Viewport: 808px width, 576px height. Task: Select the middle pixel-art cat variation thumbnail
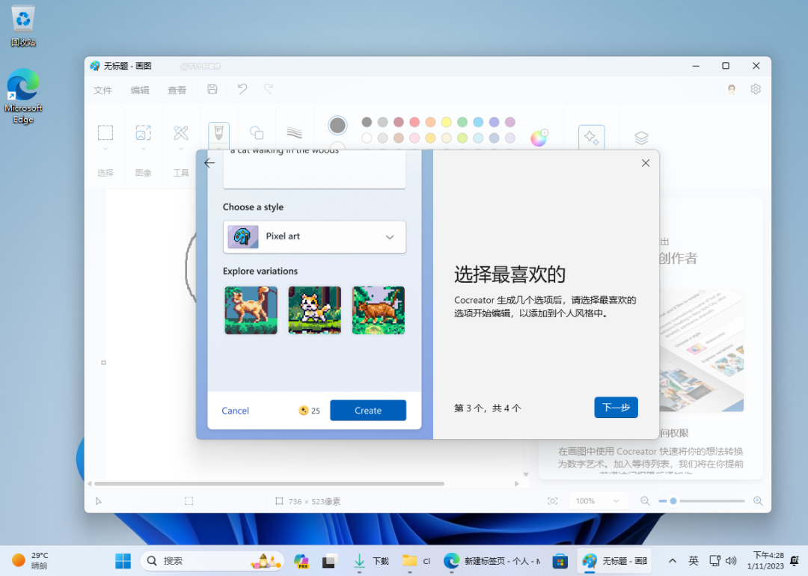(314, 310)
